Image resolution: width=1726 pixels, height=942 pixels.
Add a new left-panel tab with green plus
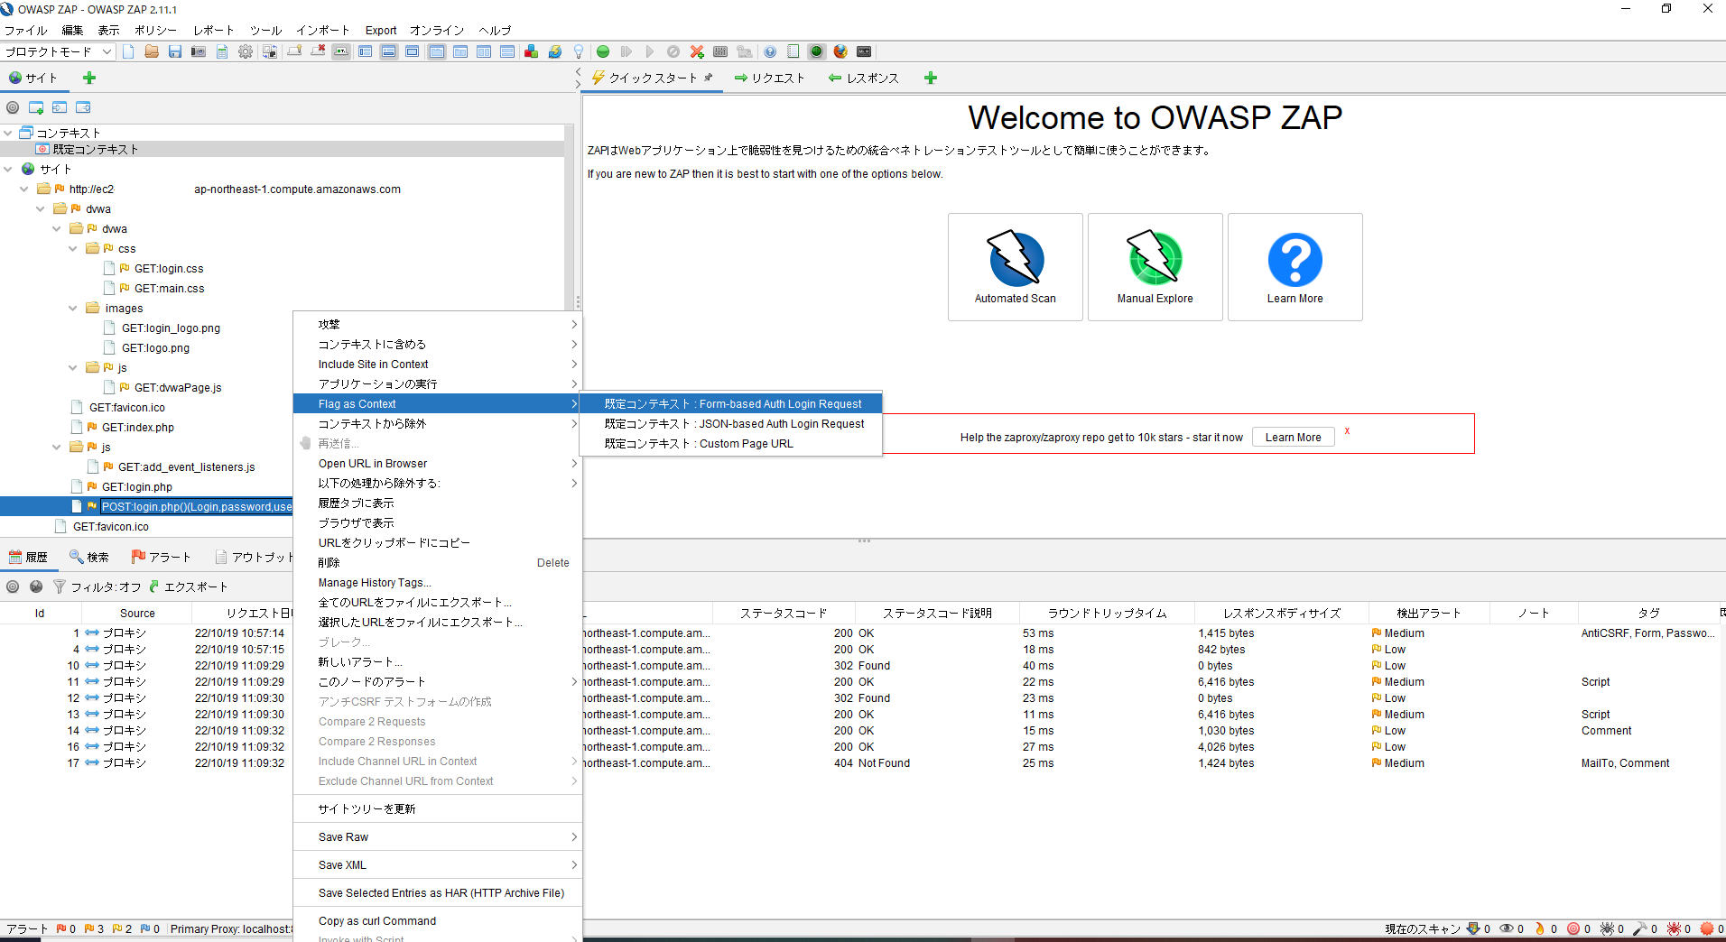point(89,78)
